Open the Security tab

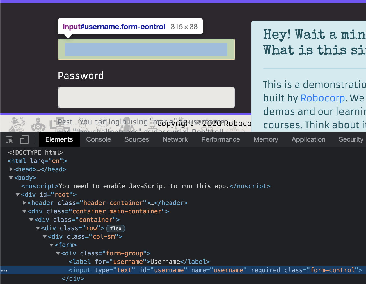tap(351, 139)
